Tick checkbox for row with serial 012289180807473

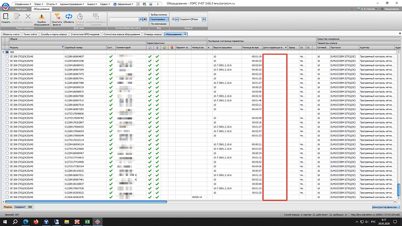coord(7,74)
